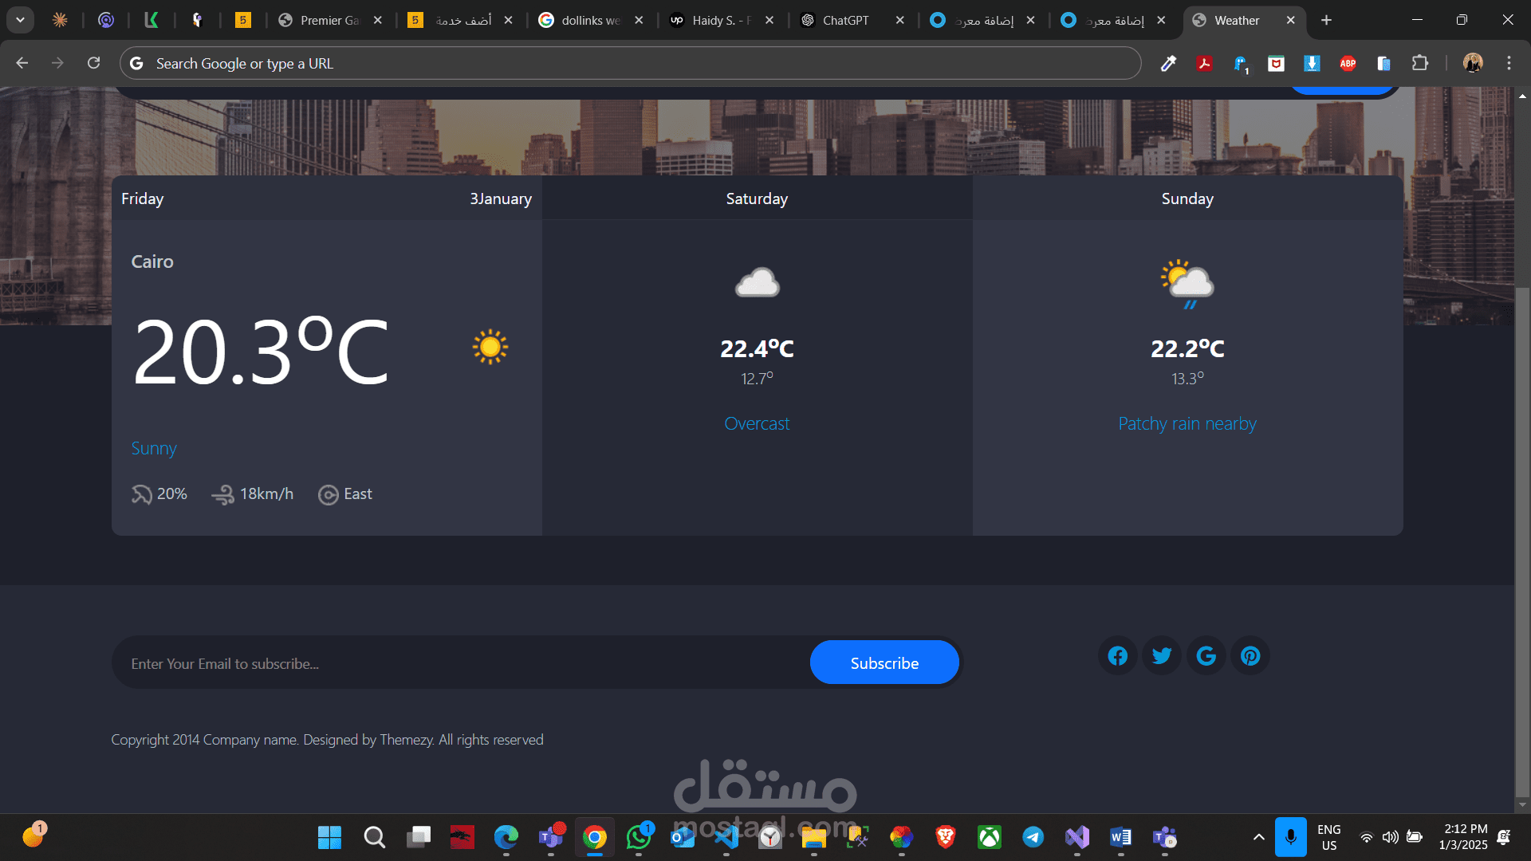This screenshot has height=861, width=1531.
Task: Click the compass wind direction icon
Action: [x=328, y=494]
